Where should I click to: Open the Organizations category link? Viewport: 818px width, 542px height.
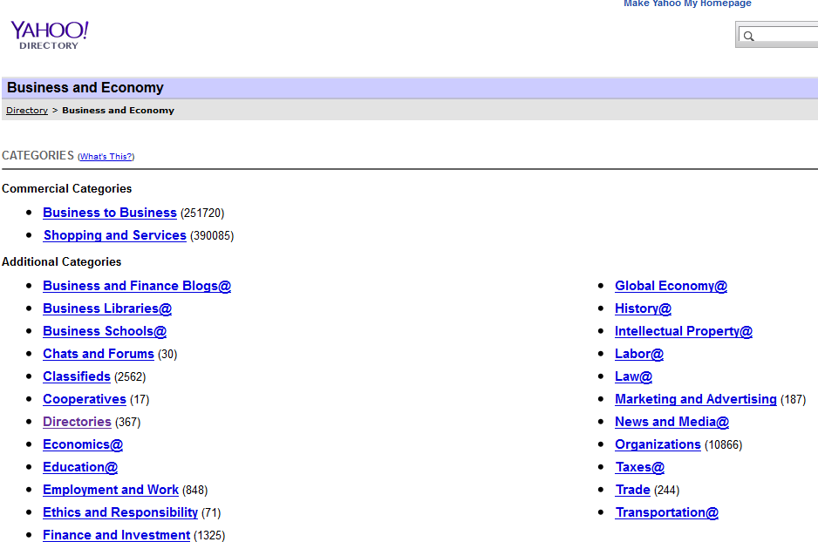tap(658, 444)
